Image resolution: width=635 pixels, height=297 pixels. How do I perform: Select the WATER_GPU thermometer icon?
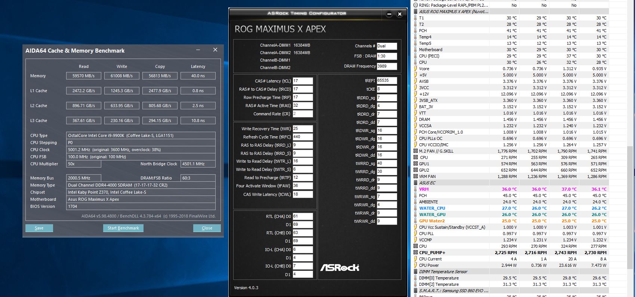(x=416, y=215)
